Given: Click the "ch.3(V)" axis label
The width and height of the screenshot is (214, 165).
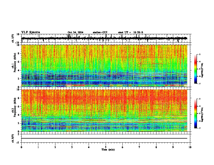Looking at the screenshot, I should 13,138.
